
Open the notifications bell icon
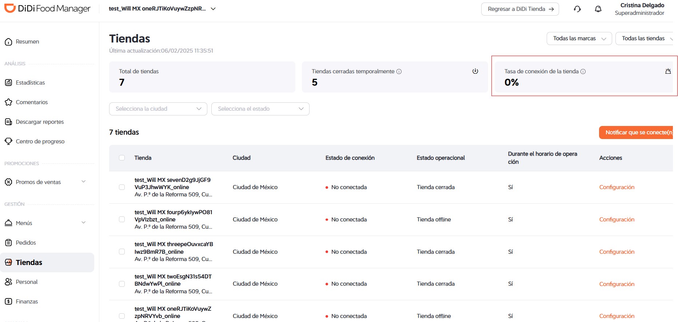point(598,9)
